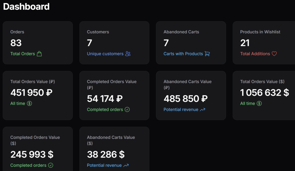The width and height of the screenshot is (295, 171).
Task: Click the Customers card title
Action: click(98, 32)
